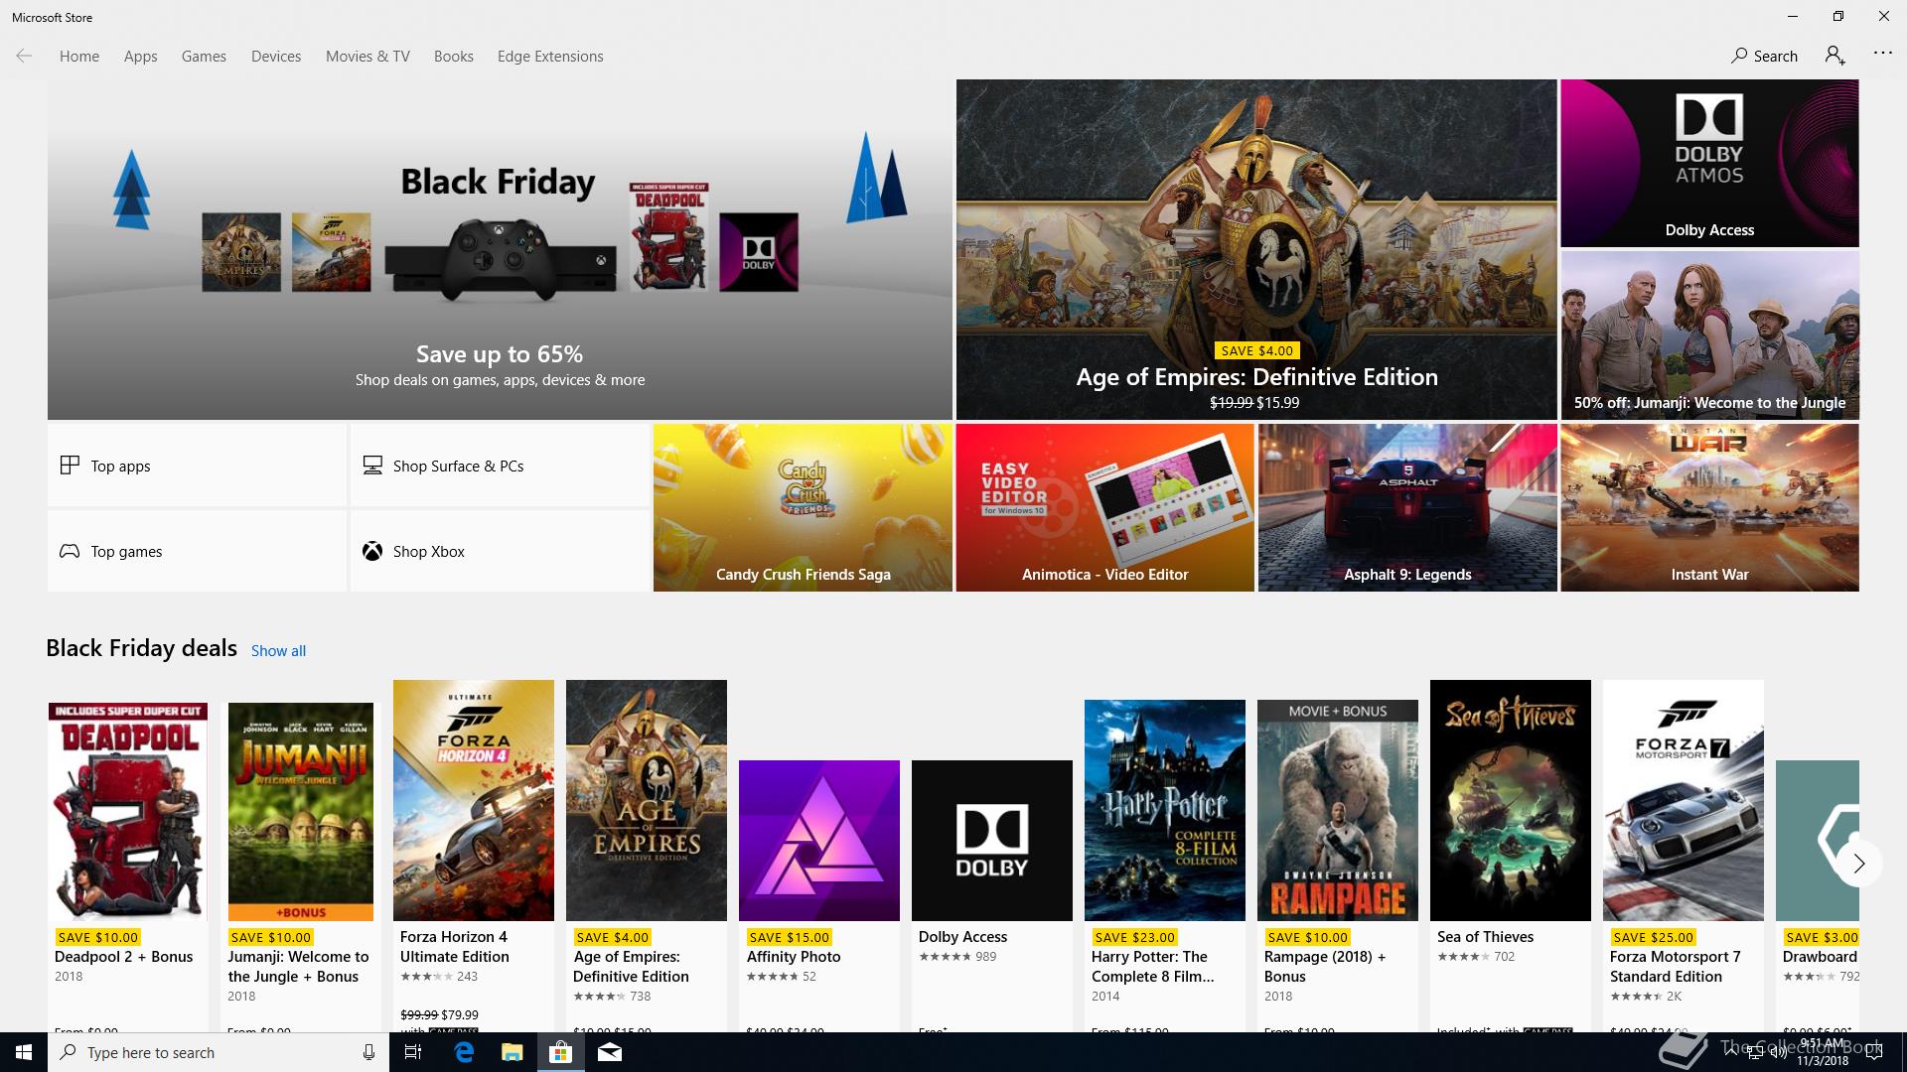Click the Deadpool 2 + Bonus title text
This screenshot has height=1072, width=1907.
coord(124,957)
